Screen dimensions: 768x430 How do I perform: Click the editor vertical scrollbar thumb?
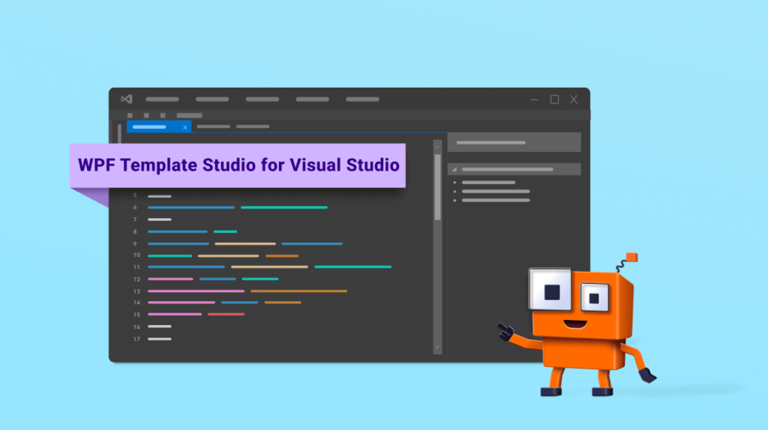click(x=437, y=187)
